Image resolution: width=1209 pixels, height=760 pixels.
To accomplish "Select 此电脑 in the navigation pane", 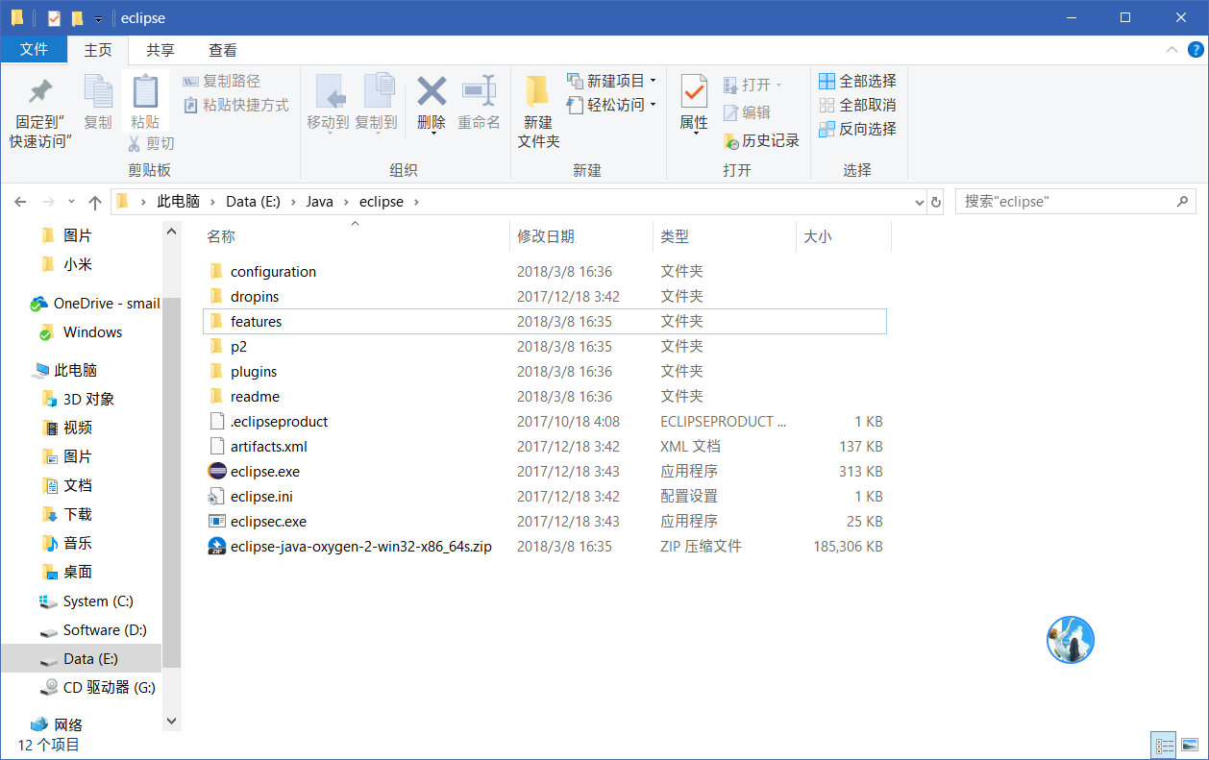I will coord(64,370).
